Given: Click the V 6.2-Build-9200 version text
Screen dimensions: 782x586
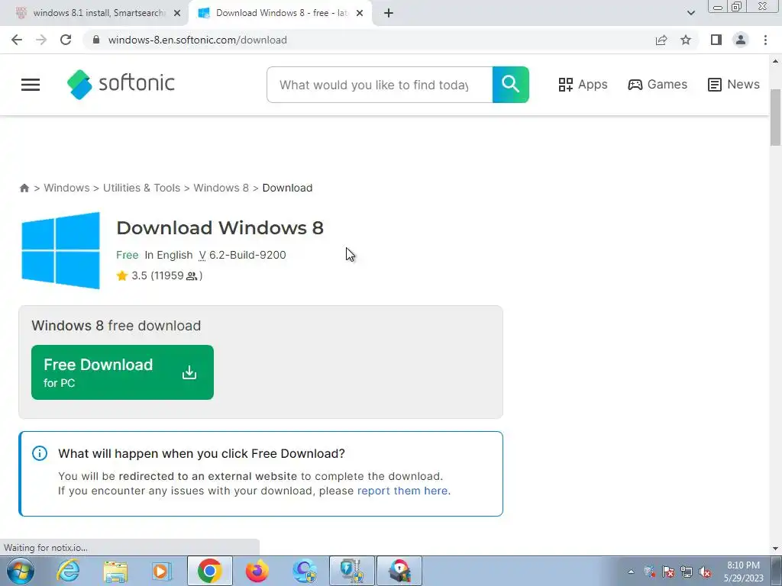Looking at the screenshot, I should tap(242, 255).
